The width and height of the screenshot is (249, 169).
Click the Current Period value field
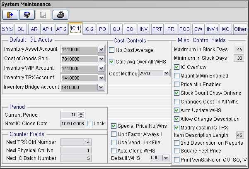pos(69,115)
